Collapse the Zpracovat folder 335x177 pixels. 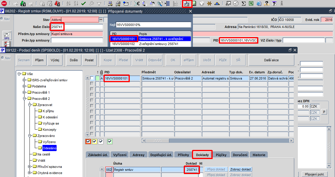29,105
